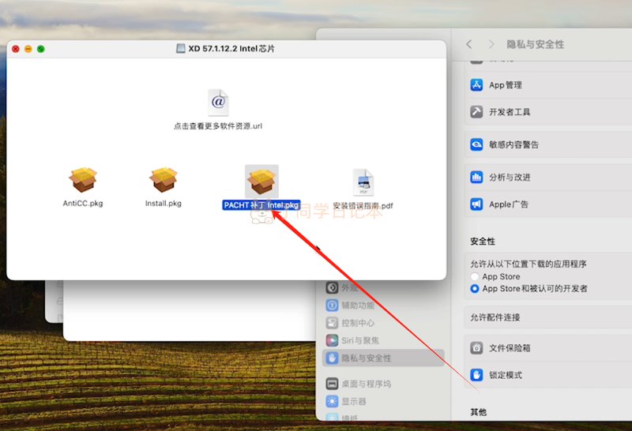Open 文件保险箱 settings row
This screenshot has height=431, width=632.
point(548,347)
